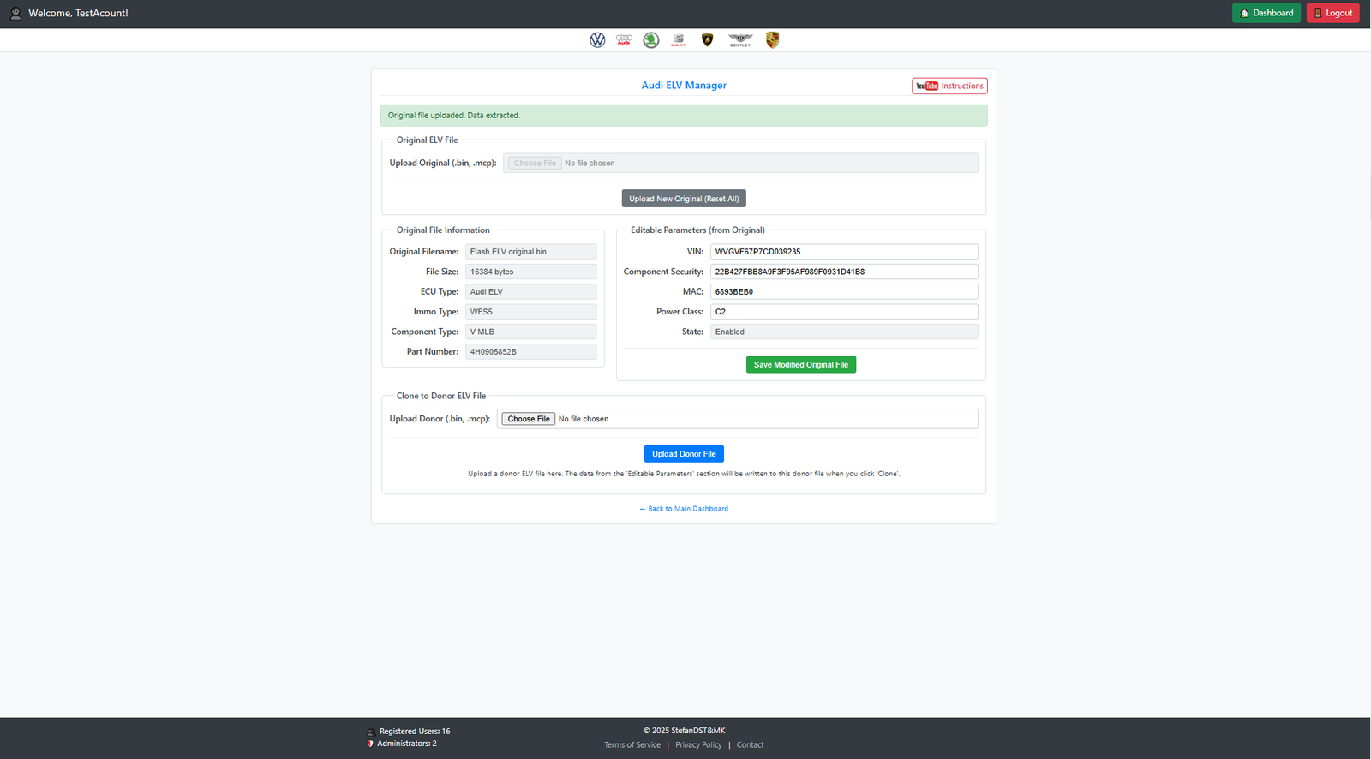Edit the Power Class field

(844, 312)
